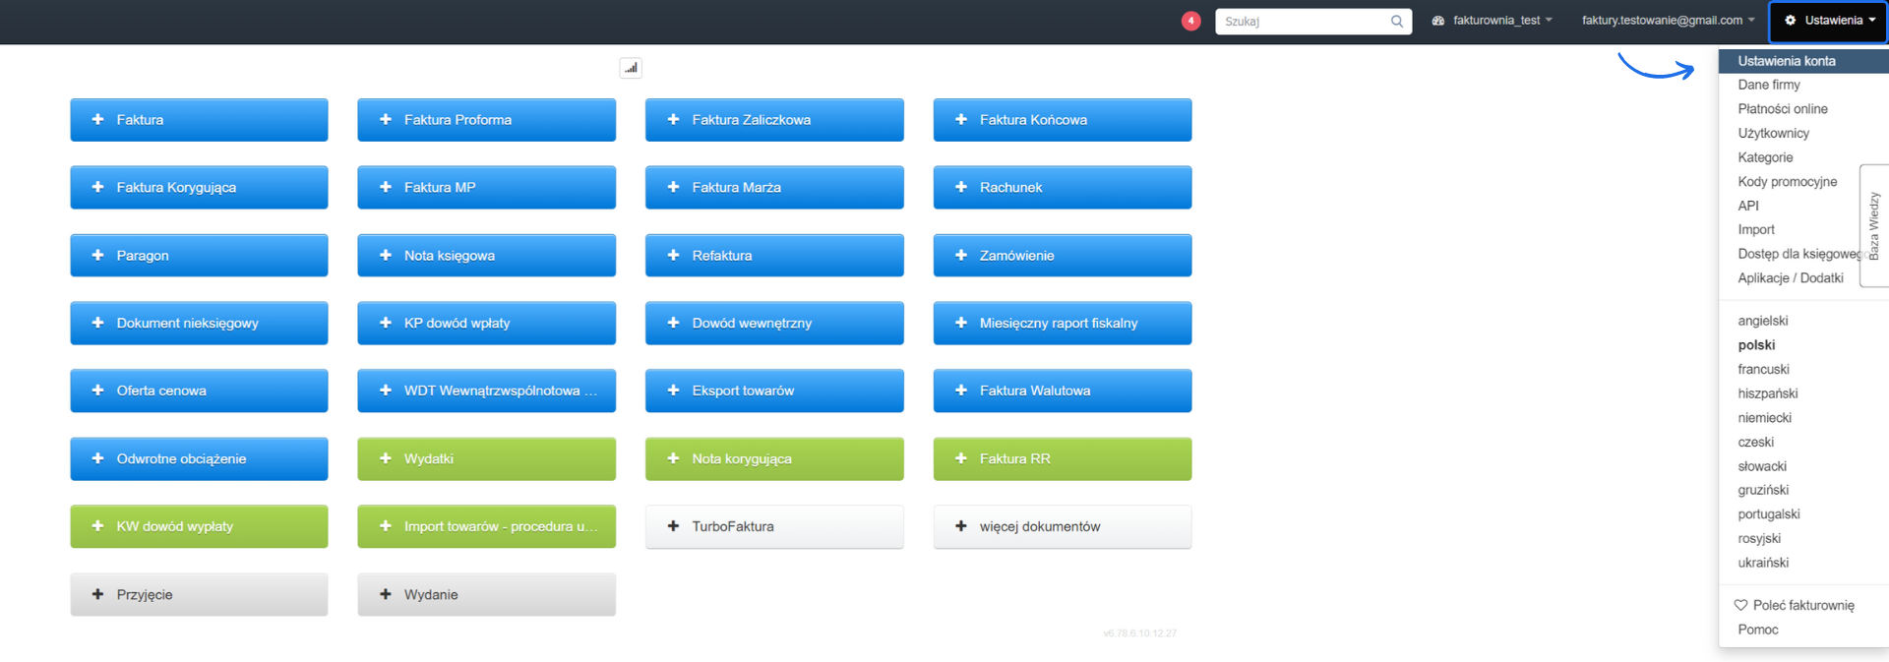Viewport: 1889px width, 662px height.
Task: Open Kategorie in the settings menu
Action: 1765,157
